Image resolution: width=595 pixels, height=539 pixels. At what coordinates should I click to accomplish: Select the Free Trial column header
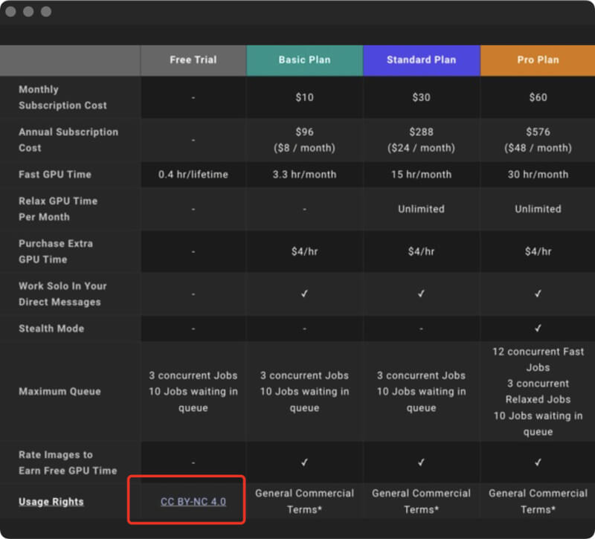pyautogui.click(x=193, y=59)
